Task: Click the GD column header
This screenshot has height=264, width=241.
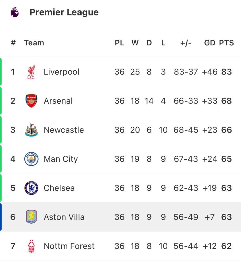Action: tap(210, 43)
